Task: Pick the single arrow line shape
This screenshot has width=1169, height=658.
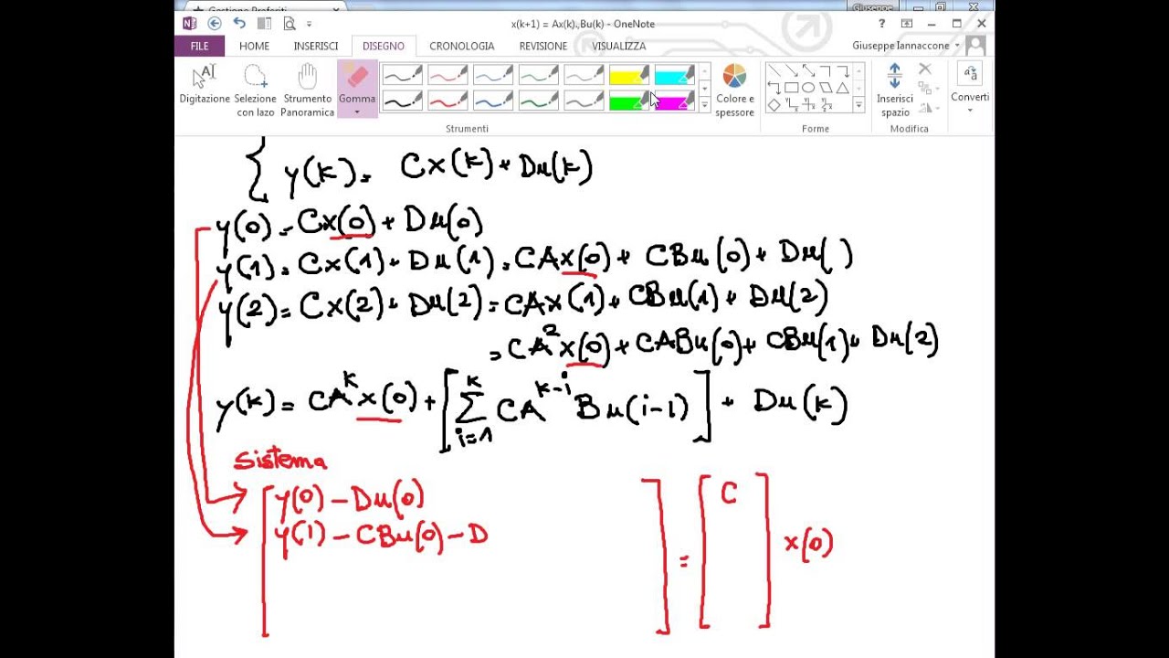Action: point(792,70)
